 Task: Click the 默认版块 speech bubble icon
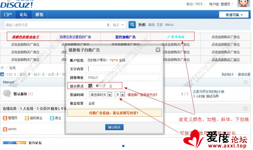7,93
